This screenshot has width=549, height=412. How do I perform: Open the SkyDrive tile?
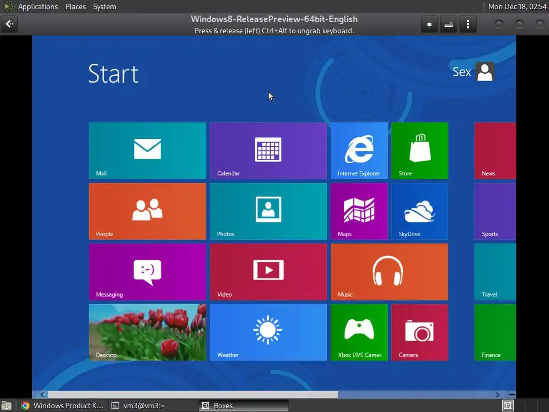point(419,211)
